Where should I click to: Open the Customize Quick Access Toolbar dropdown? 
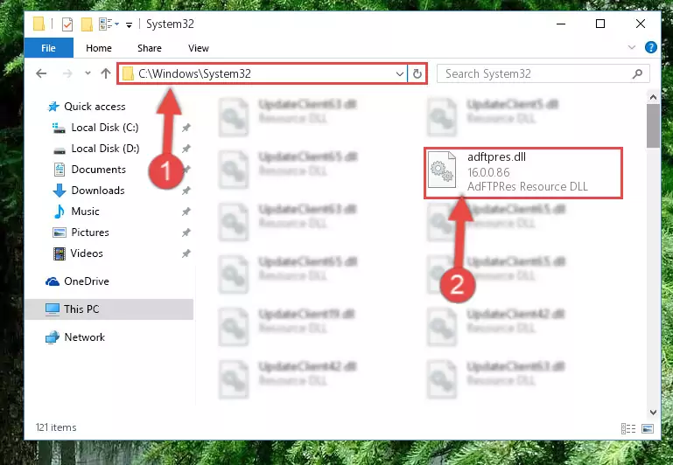(129, 24)
